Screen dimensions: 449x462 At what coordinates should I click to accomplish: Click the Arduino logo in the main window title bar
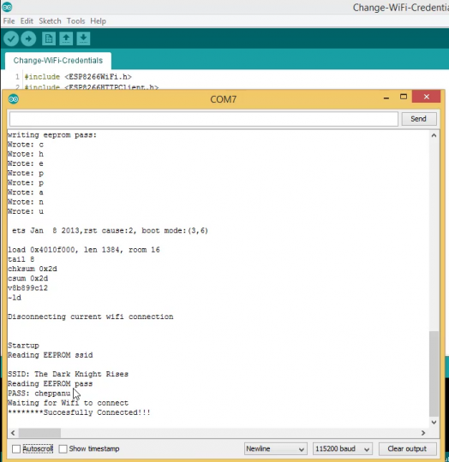[x=7, y=7]
